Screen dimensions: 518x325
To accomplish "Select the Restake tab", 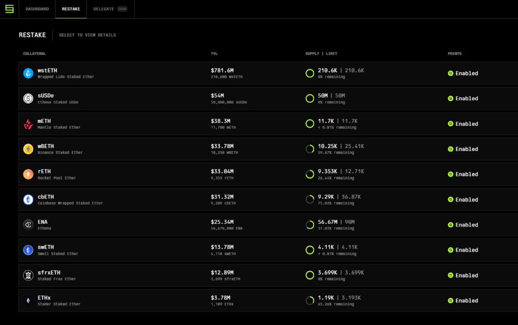I will 71,9.
